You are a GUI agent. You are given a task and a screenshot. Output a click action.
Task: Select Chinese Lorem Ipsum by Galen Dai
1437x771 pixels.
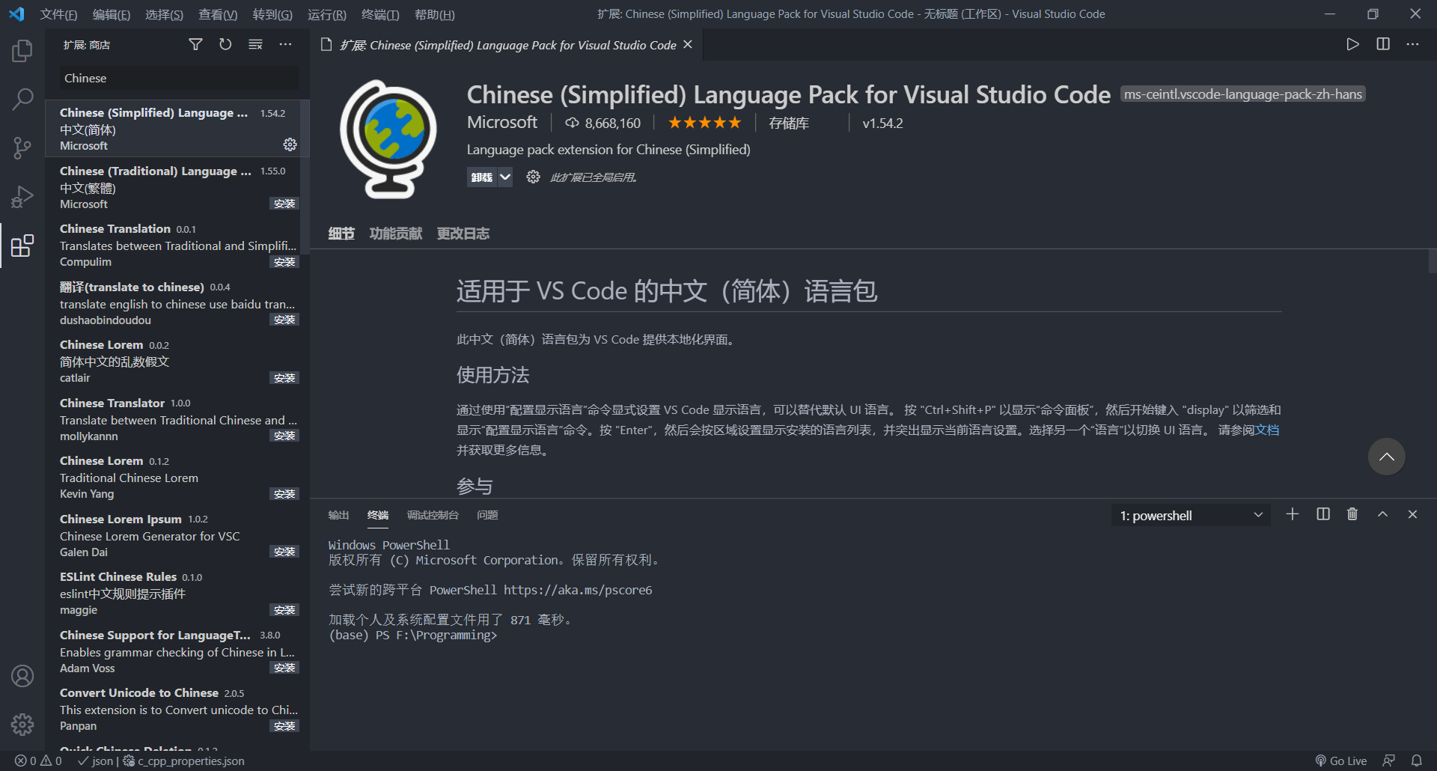tap(177, 535)
